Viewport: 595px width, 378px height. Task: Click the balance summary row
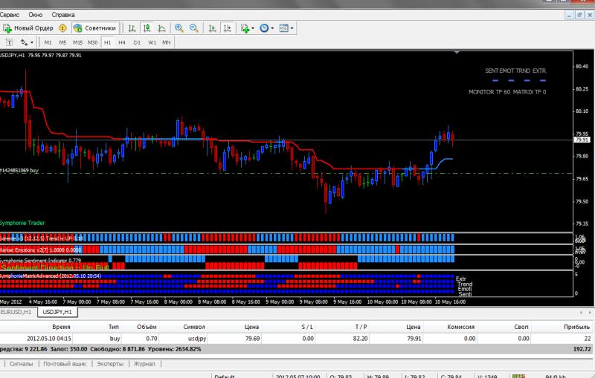[296, 349]
